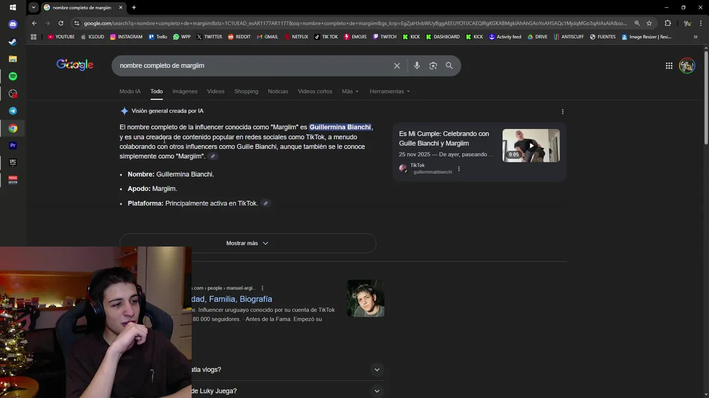Expand the Más search filter dropdown
Screen dimensions: 709x398
pyautogui.click(x=350, y=91)
